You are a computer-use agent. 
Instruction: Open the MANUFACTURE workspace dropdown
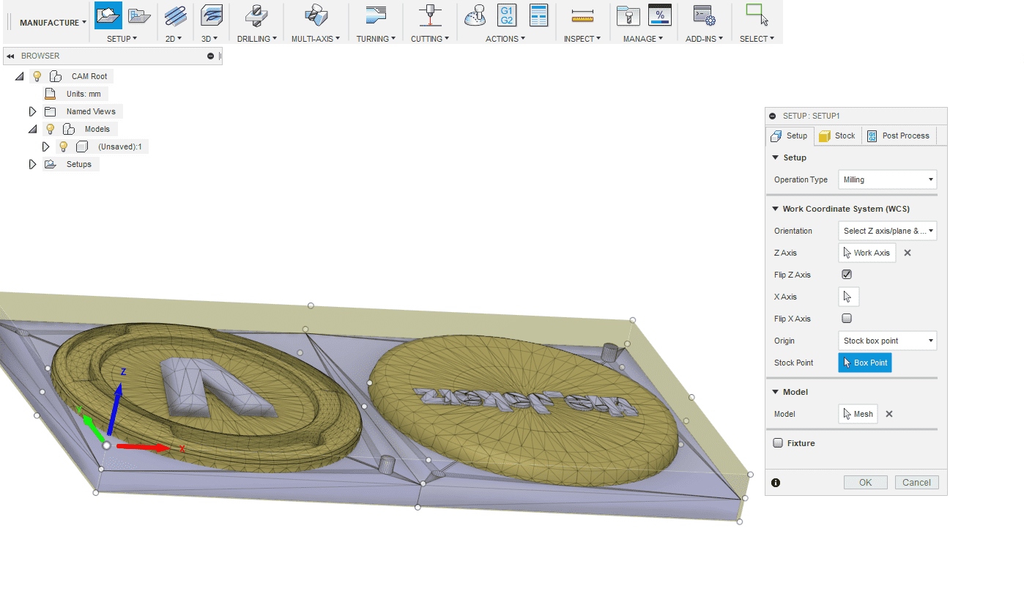click(52, 23)
